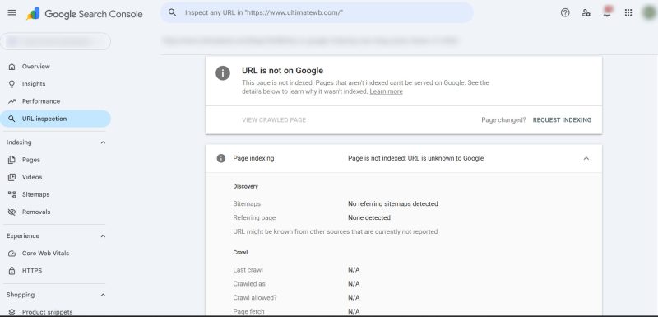The width and height of the screenshot is (658, 317).
Task: Collapse the Experience section
Action: [x=103, y=236]
